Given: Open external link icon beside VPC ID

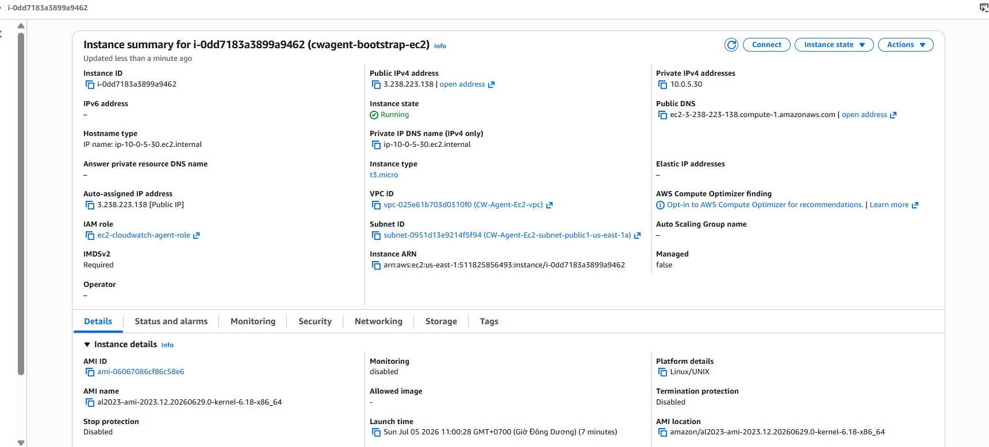Looking at the screenshot, I should coord(549,205).
